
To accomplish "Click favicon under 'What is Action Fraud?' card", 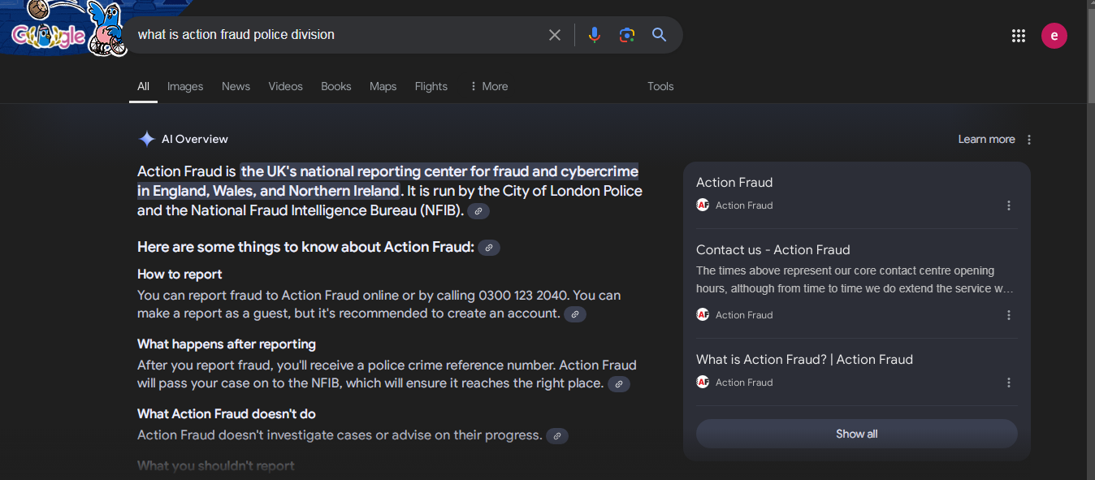I will [703, 382].
